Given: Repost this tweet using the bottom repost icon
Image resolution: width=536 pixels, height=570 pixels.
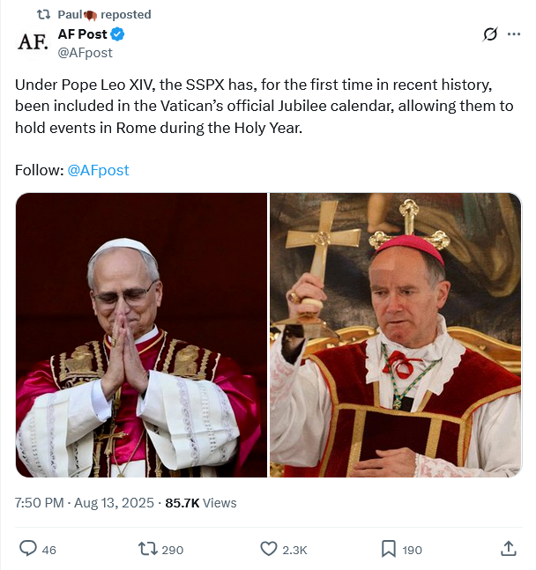Looking at the screenshot, I should pyautogui.click(x=148, y=549).
